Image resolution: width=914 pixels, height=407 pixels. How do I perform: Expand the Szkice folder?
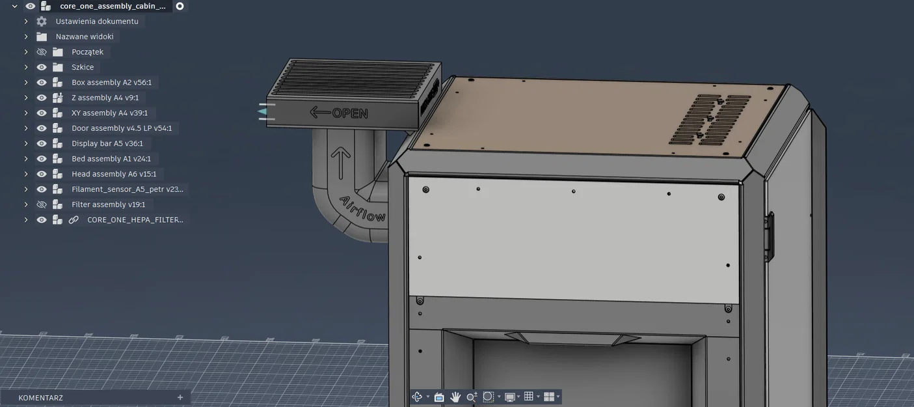click(26, 67)
